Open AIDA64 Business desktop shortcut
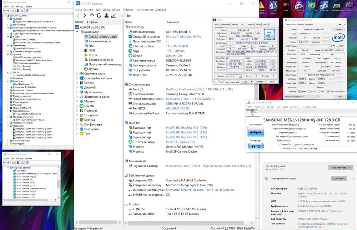Viewport: 357px width, 230px height. pos(273,7)
